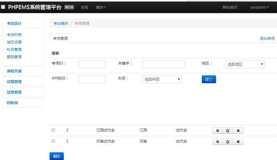277x160 pixels.
Task: Open settings gear for 河南近代史 row
Action: (x=217, y=142)
